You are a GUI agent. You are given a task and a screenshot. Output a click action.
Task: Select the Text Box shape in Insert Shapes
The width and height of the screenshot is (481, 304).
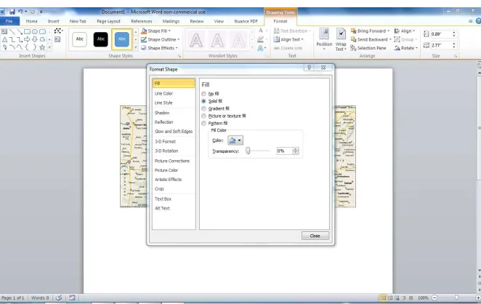click(4, 31)
